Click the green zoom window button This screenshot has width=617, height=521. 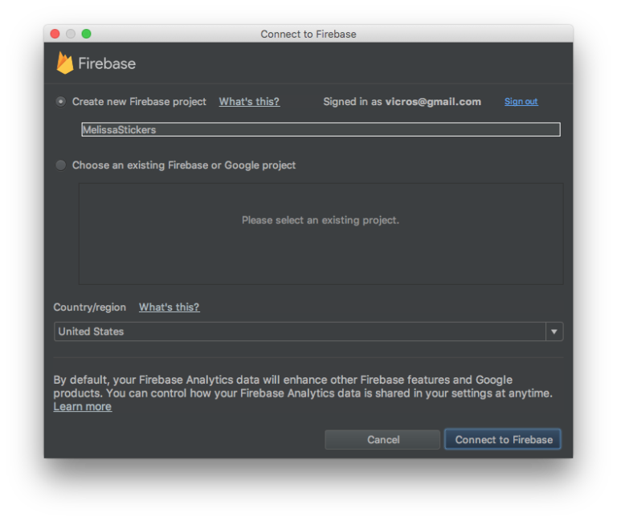coord(86,34)
